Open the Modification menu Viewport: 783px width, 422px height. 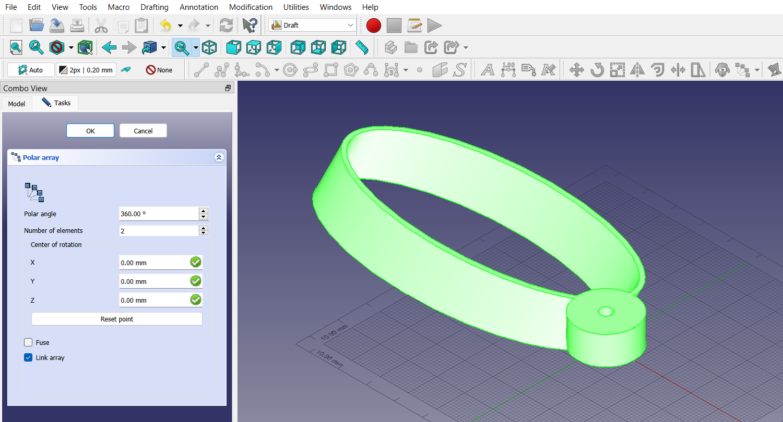coord(251,7)
